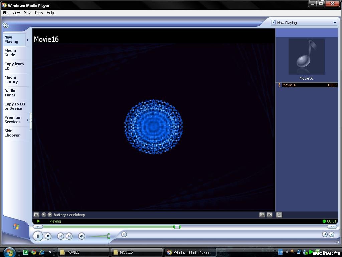Select Movie16 in the playlist
Image resolution: width=342 pixels, height=257 pixels.
coord(310,85)
